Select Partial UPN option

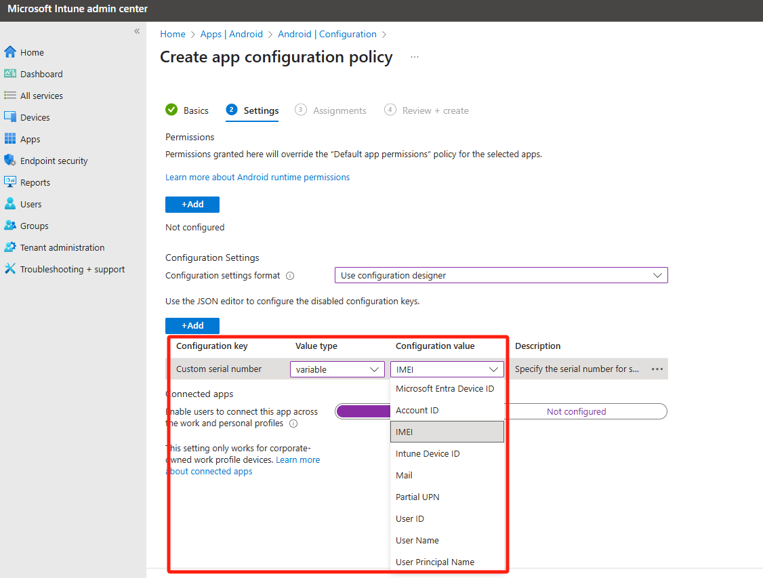[447, 497]
